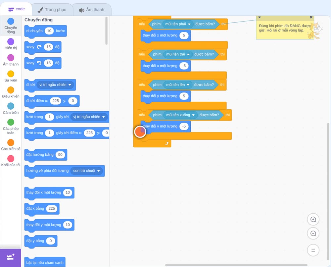Open vị trí ngẫu nhiên dropdown in đi tới
This screenshot has width=331, height=267.
click(70, 85)
